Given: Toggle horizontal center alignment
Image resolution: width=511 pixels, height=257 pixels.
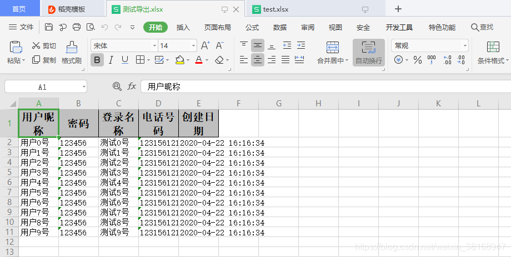Looking at the screenshot, I should coord(258,60).
